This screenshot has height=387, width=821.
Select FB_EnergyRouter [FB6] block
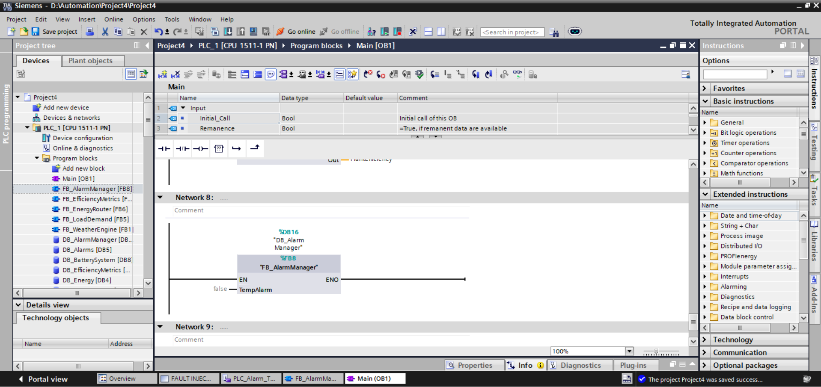point(95,209)
